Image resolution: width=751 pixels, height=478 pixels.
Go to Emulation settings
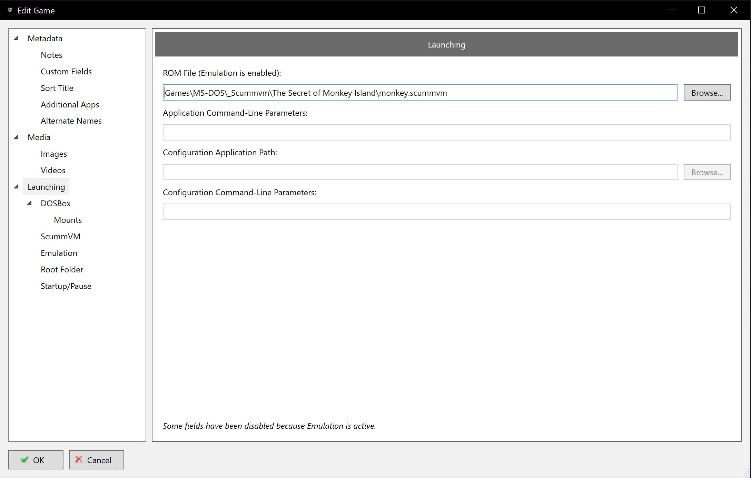[x=59, y=253]
